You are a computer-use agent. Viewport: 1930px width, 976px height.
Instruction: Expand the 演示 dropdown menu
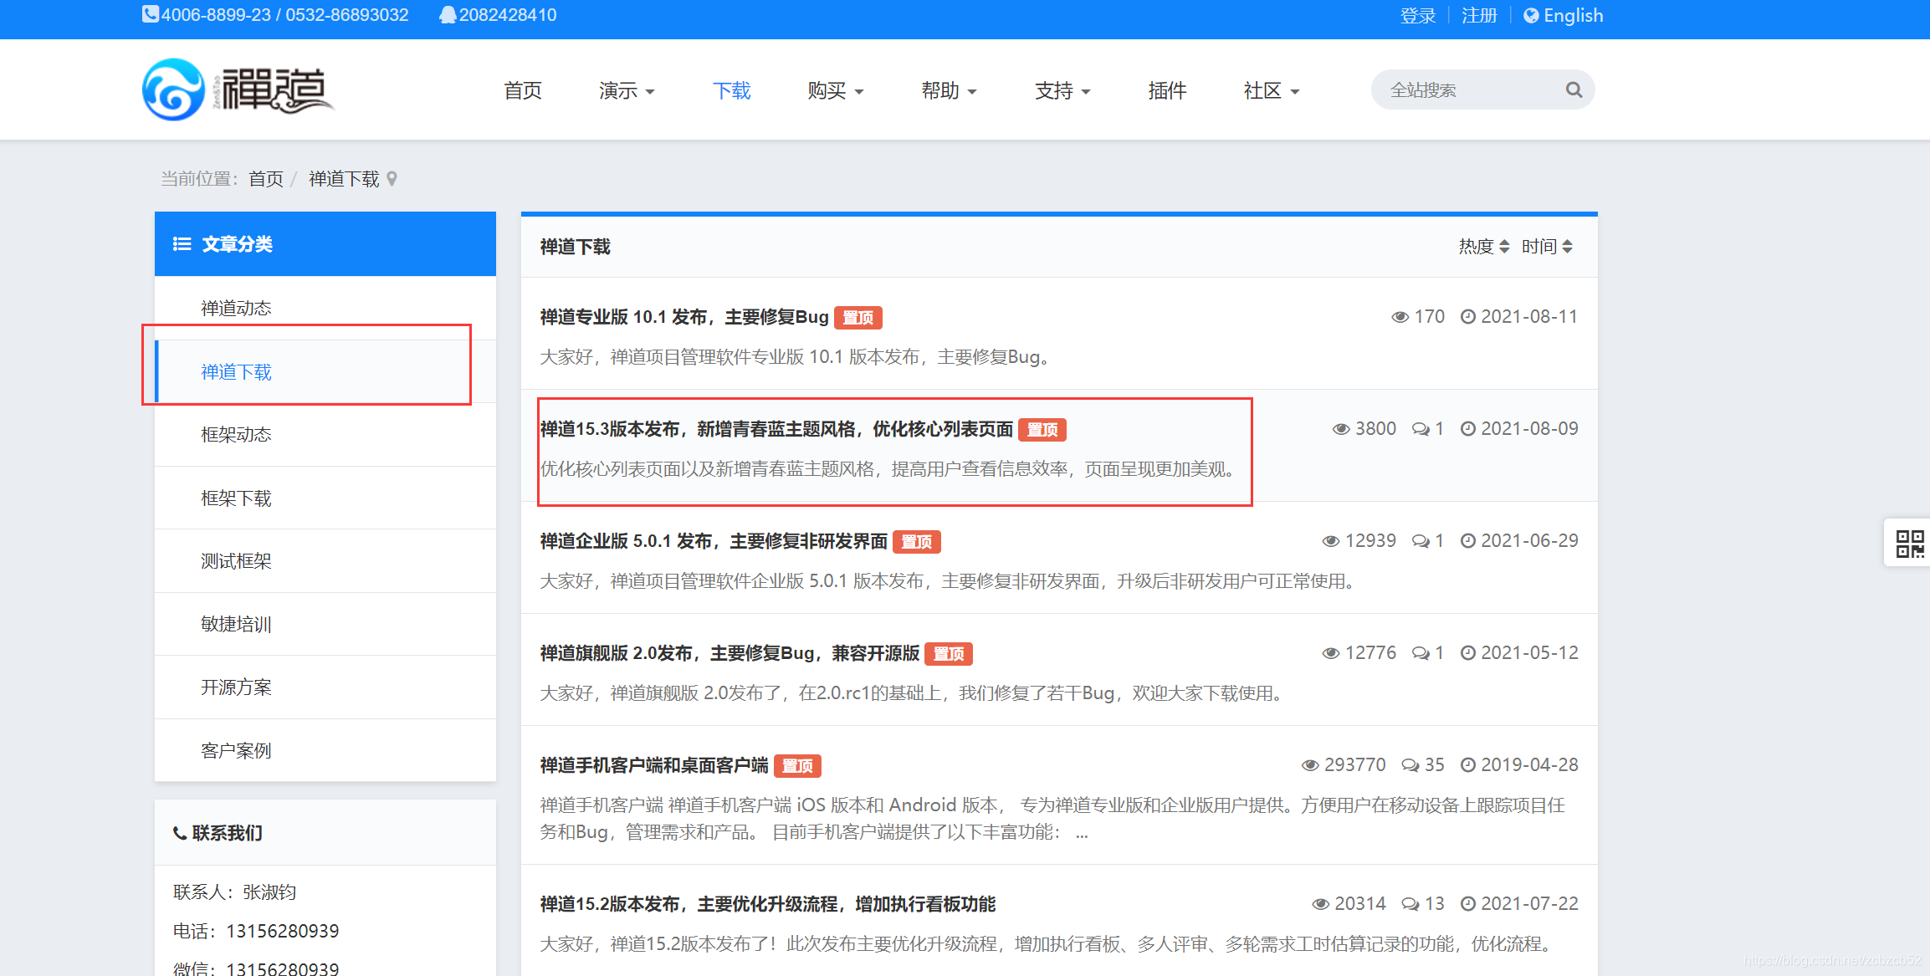tap(627, 90)
